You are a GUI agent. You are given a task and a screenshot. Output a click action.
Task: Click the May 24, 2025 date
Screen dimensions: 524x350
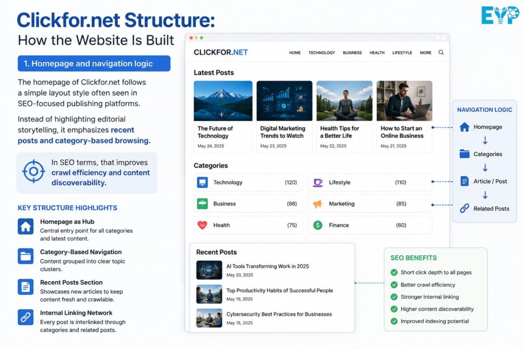pyautogui.click(x=210, y=146)
